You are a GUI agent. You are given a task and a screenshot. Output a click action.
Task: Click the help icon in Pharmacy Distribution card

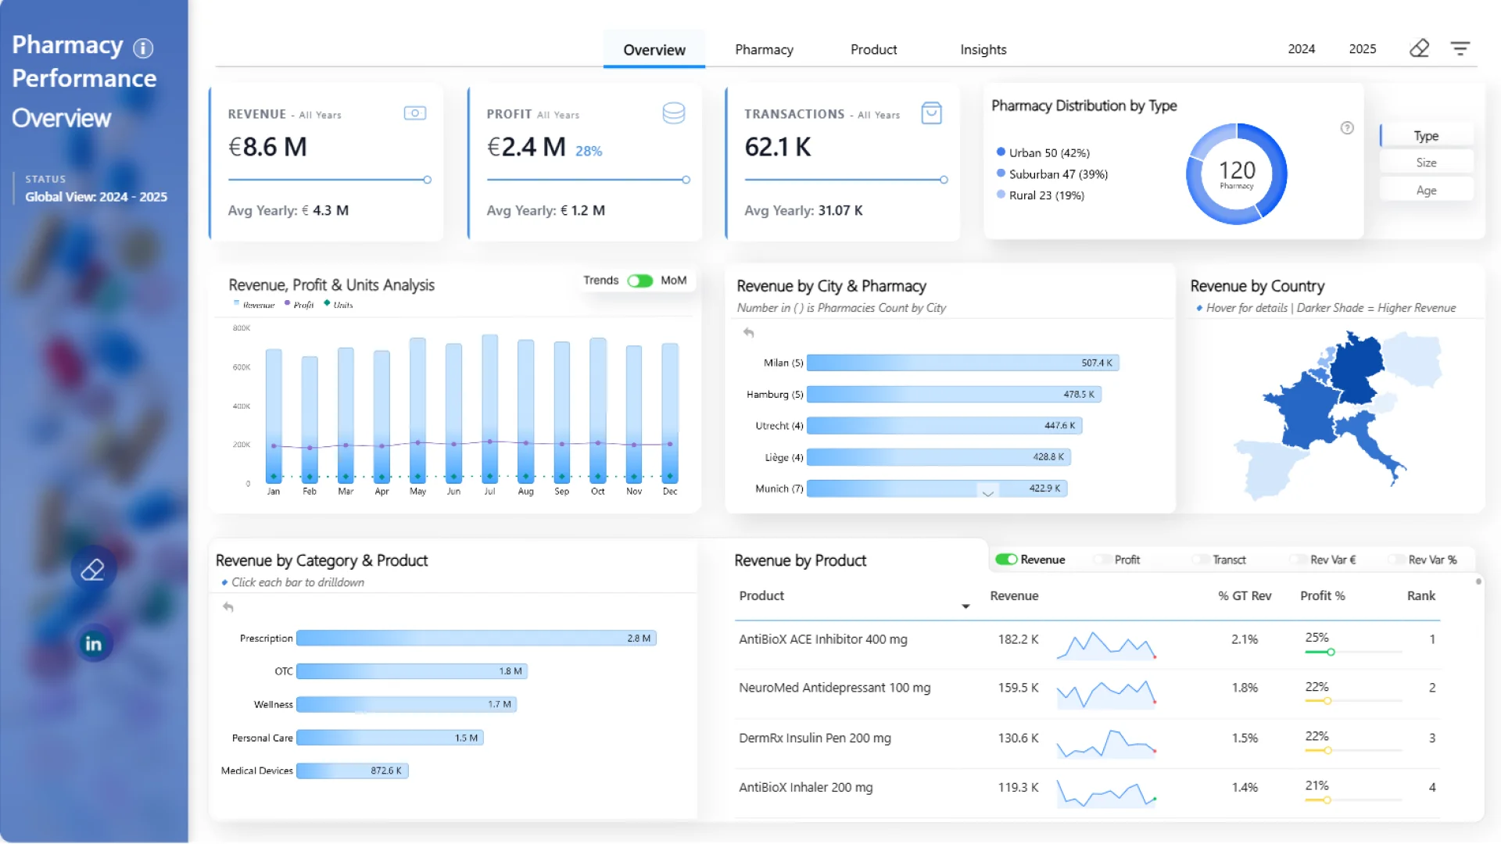pyautogui.click(x=1347, y=128)
